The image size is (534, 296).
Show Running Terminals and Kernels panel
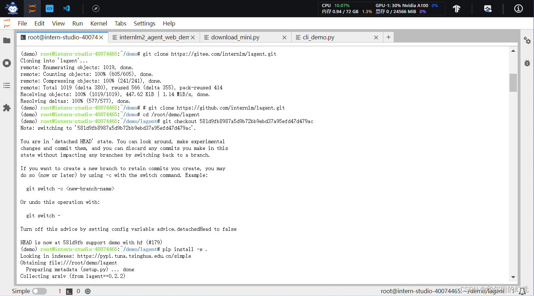click(7, 63)
